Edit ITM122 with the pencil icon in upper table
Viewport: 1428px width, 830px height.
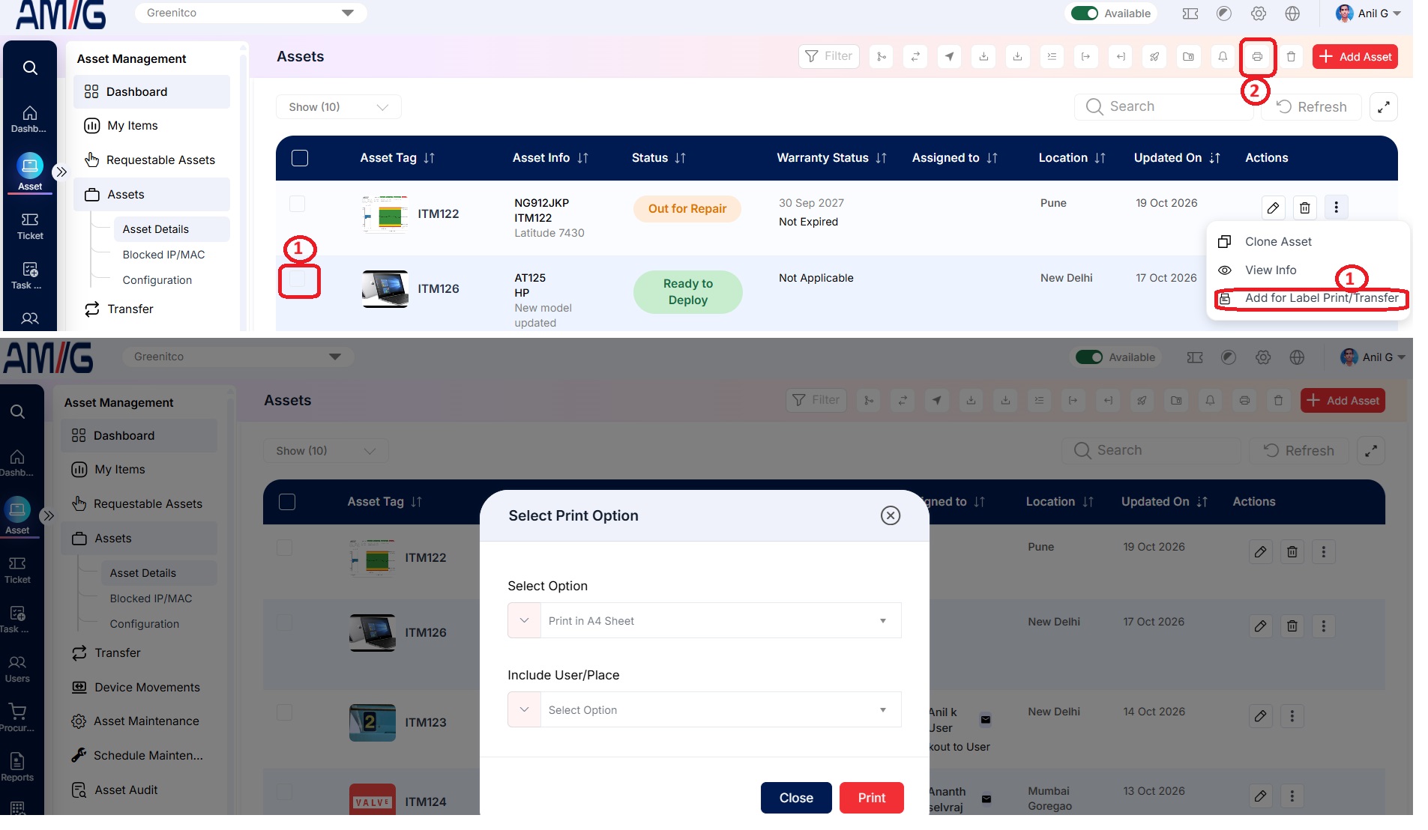click(1273, 207)
